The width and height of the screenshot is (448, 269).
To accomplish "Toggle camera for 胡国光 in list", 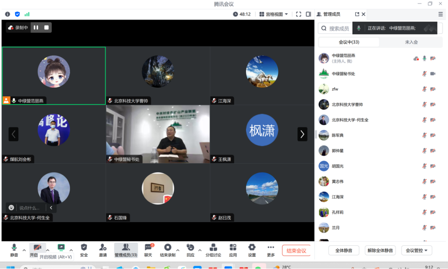I will (x=433, y=166).
